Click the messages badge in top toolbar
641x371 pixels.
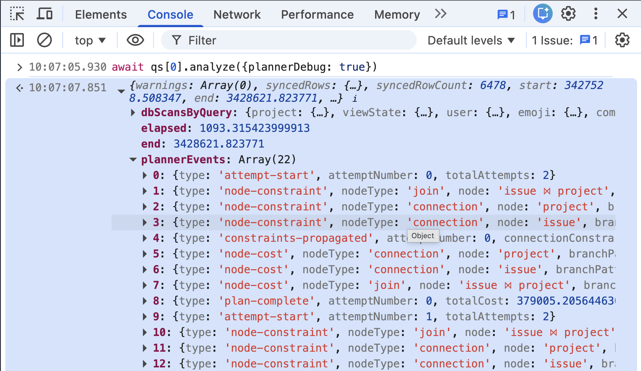tap(506, 15)
